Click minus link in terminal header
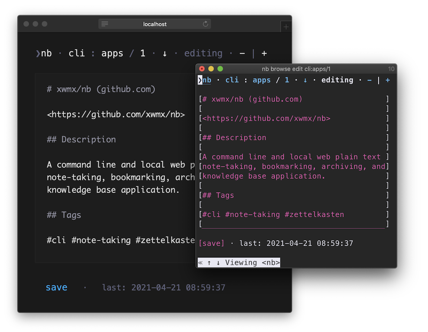428x332 pixels. tap(369, 80)
